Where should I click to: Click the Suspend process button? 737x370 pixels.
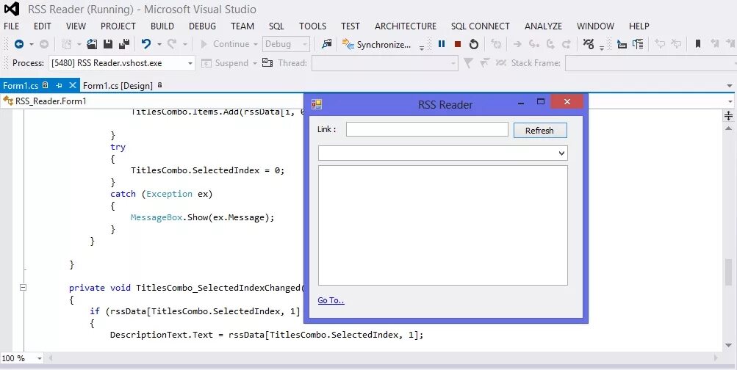(225, 63)
